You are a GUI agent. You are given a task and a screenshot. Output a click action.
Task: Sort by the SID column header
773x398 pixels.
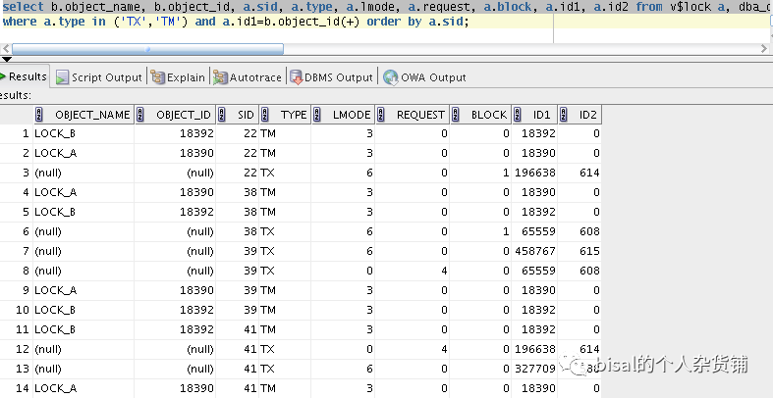tap(246, 115)
